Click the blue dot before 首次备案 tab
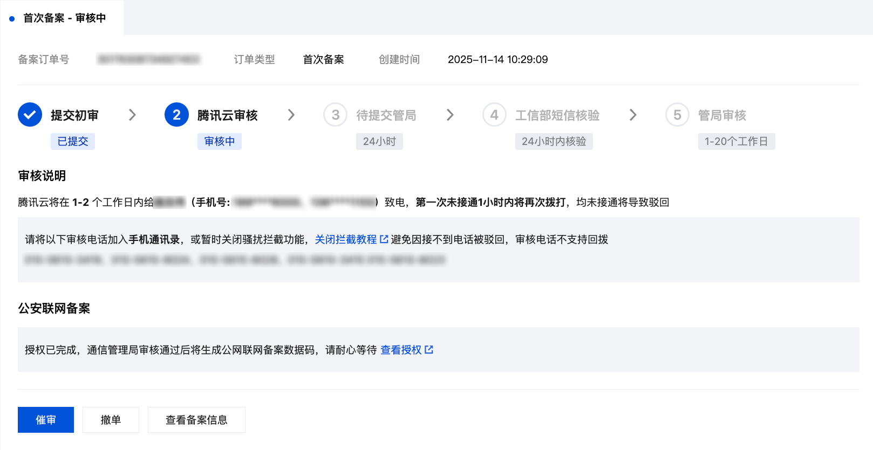The height and width of the screenshot is (450, 873). (12, 19)
